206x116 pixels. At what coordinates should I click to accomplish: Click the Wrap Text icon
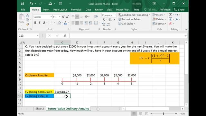click(x=96, y=17)
